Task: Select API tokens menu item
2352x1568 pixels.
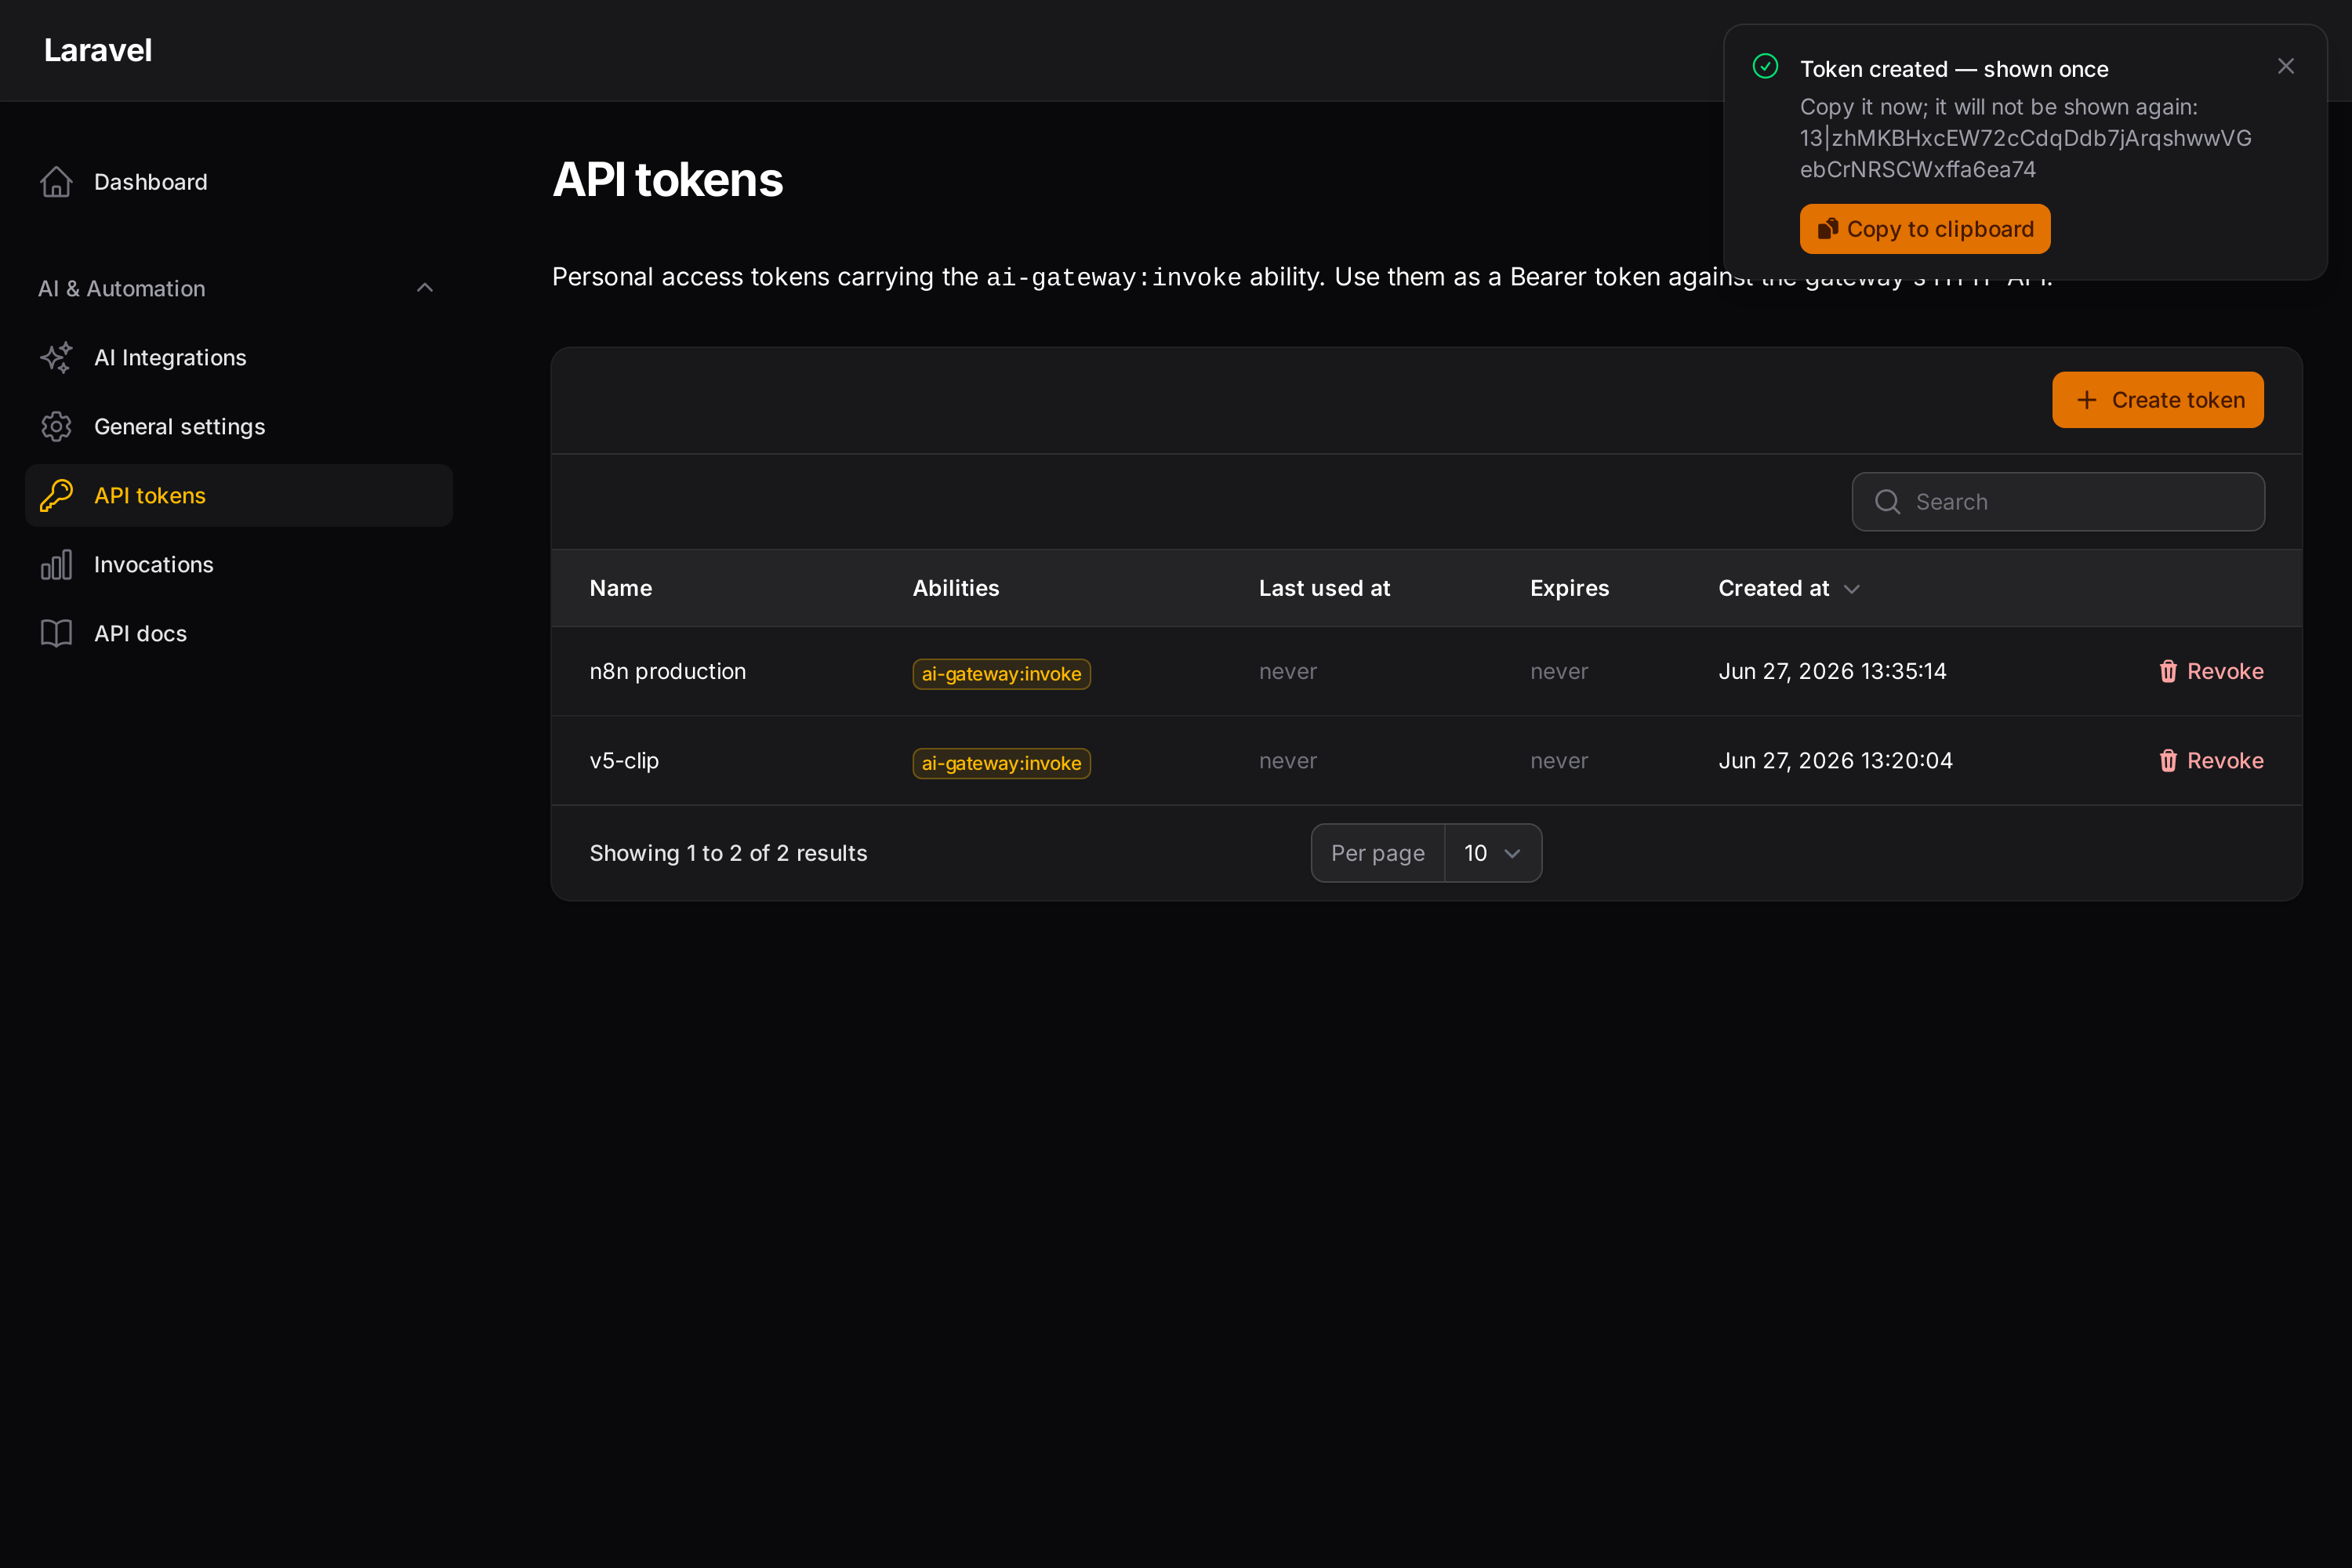Action: 239,496
